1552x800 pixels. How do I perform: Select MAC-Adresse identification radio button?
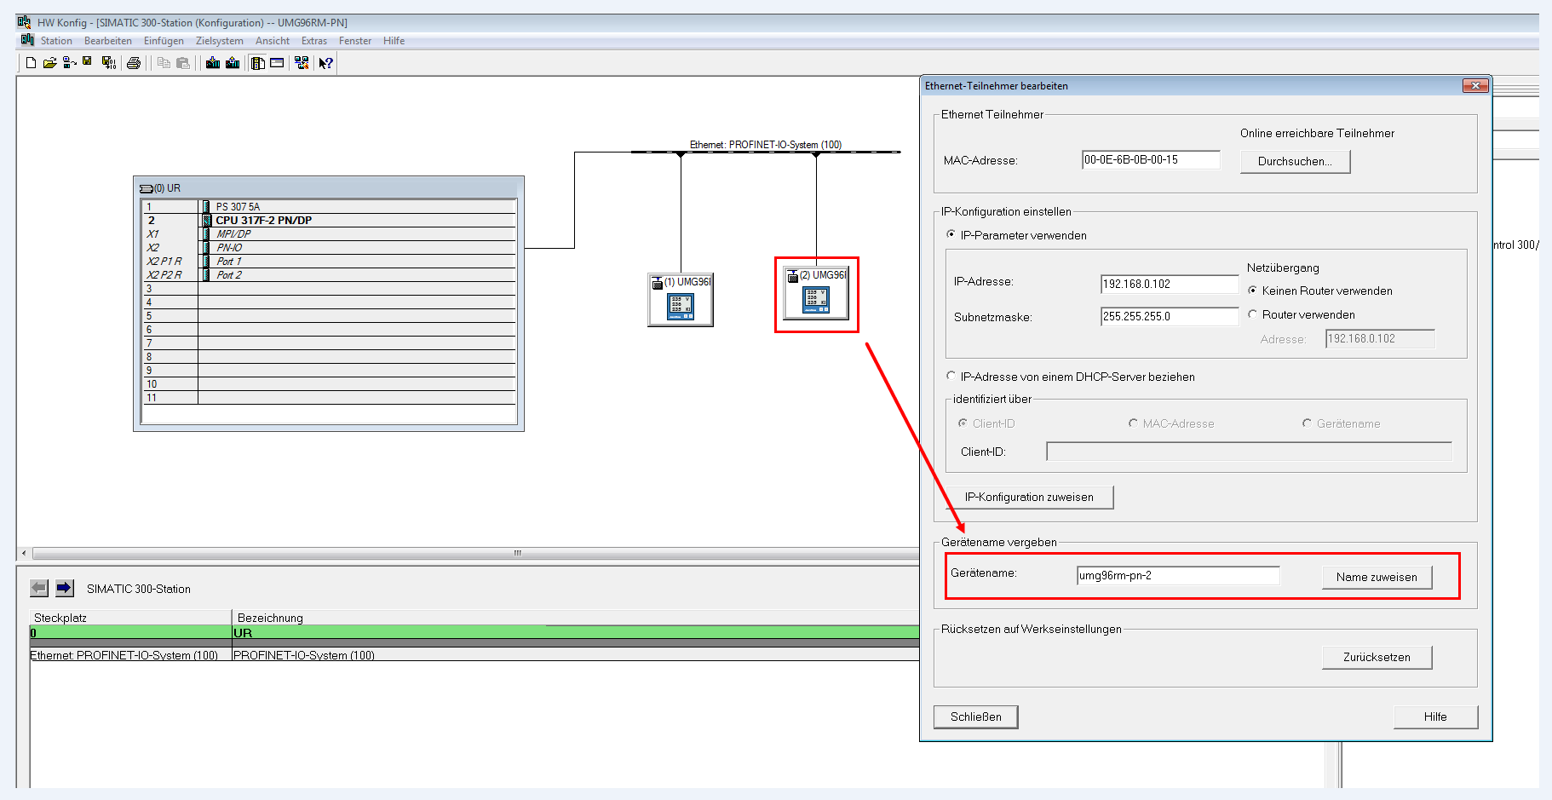click(1133, 423)
